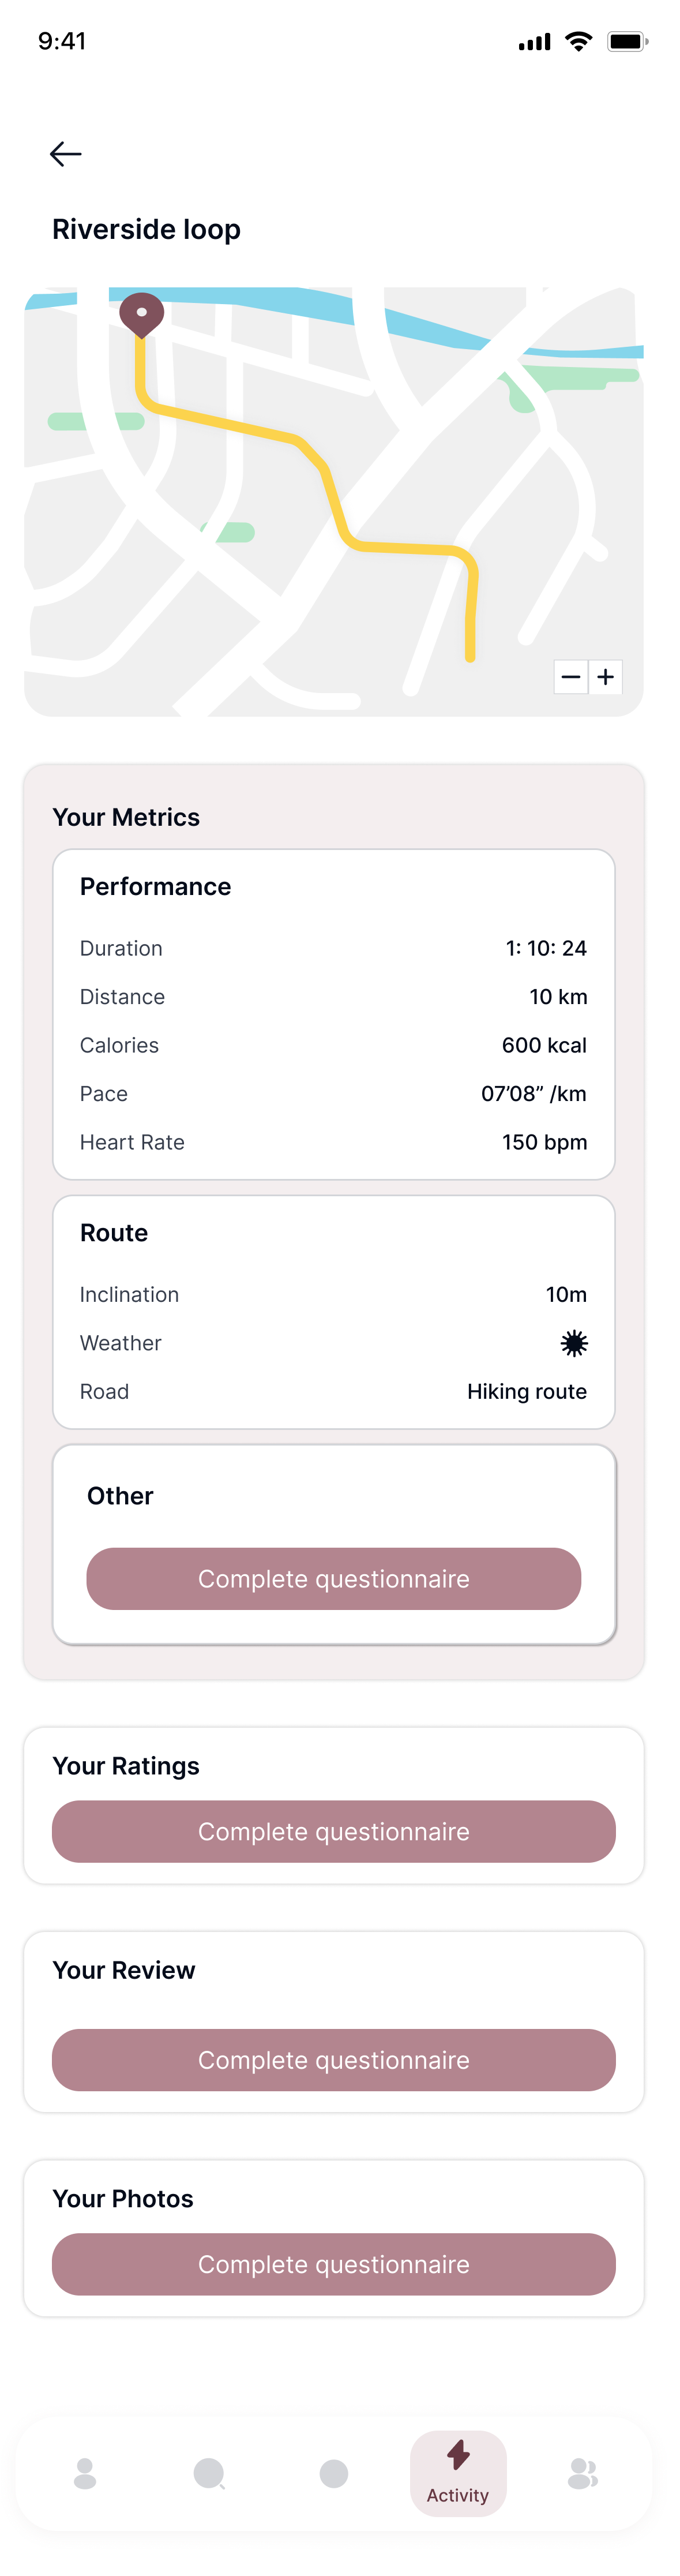Zoom in on the map with plus button
This screenshot has height=2576, width=680.
click(x=606, y=677)
